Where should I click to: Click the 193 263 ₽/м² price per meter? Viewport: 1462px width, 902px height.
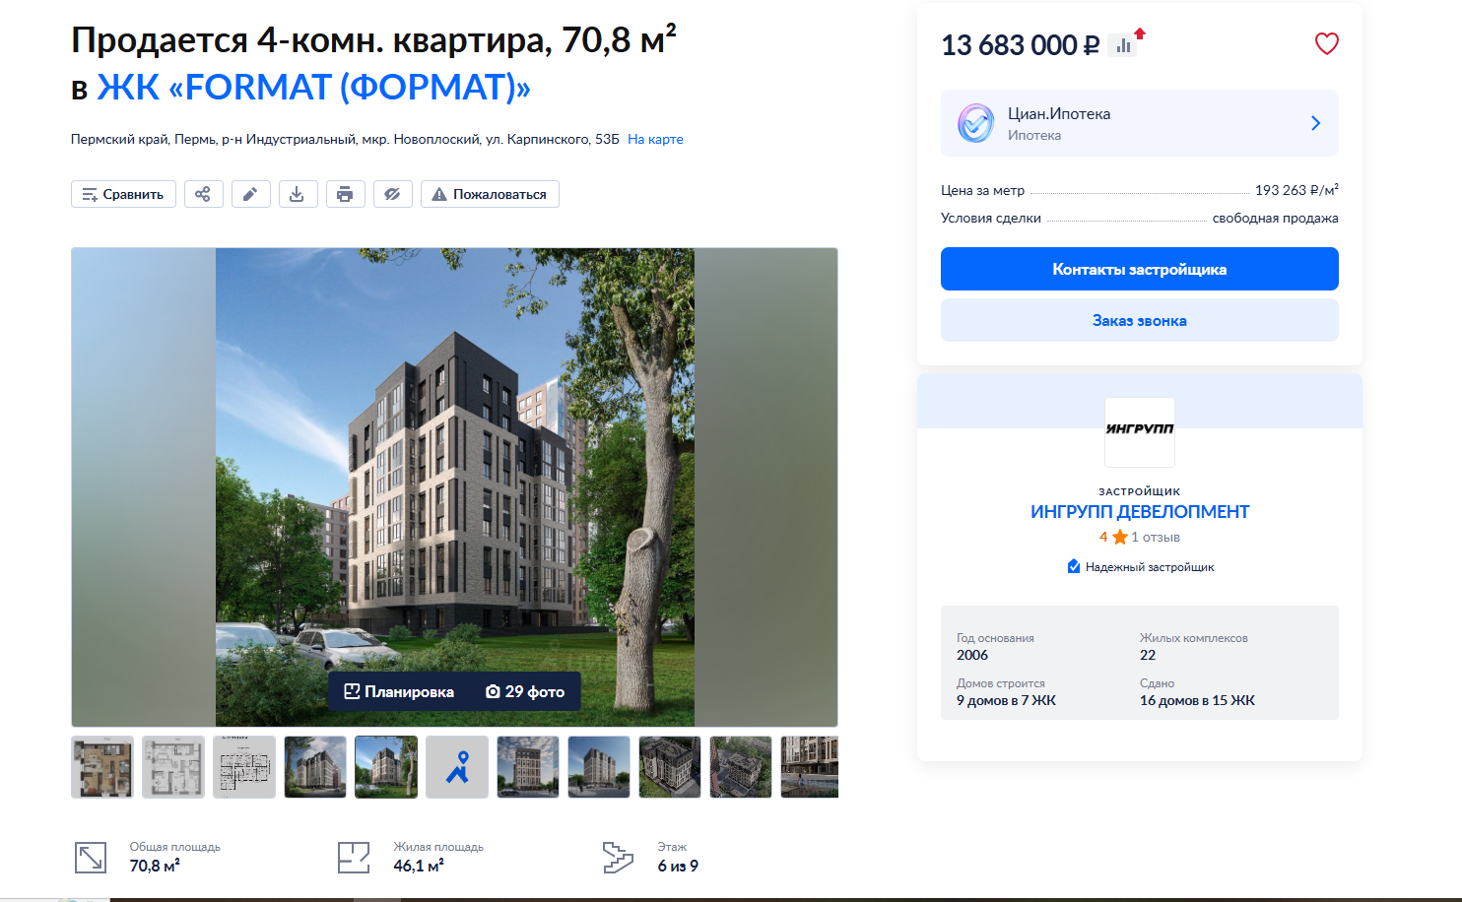[x=1296, y=190]
